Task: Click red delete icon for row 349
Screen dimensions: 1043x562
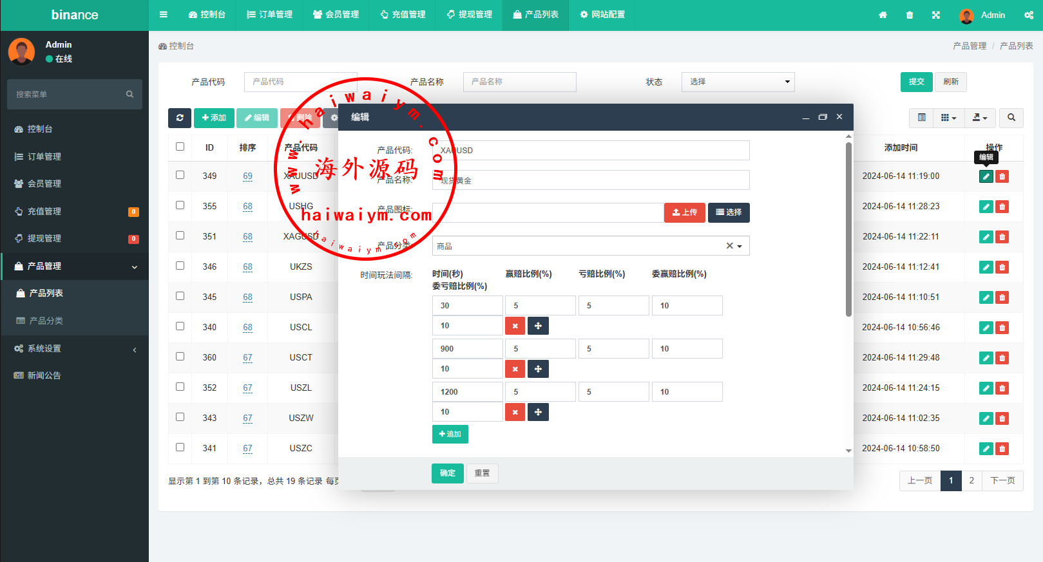Action: pos(1002,176)
